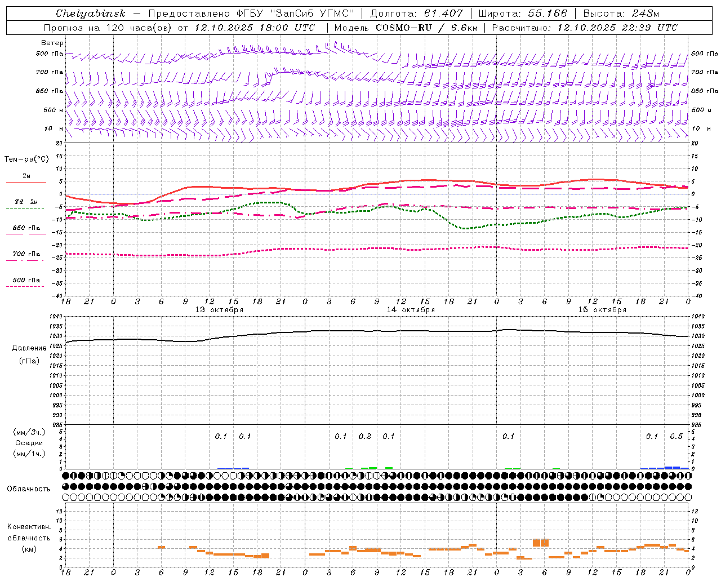Select the 'Тем-ра(°C)' temperature panel label
The height and width of the screenshot is (577, 721).
(26, 159)
